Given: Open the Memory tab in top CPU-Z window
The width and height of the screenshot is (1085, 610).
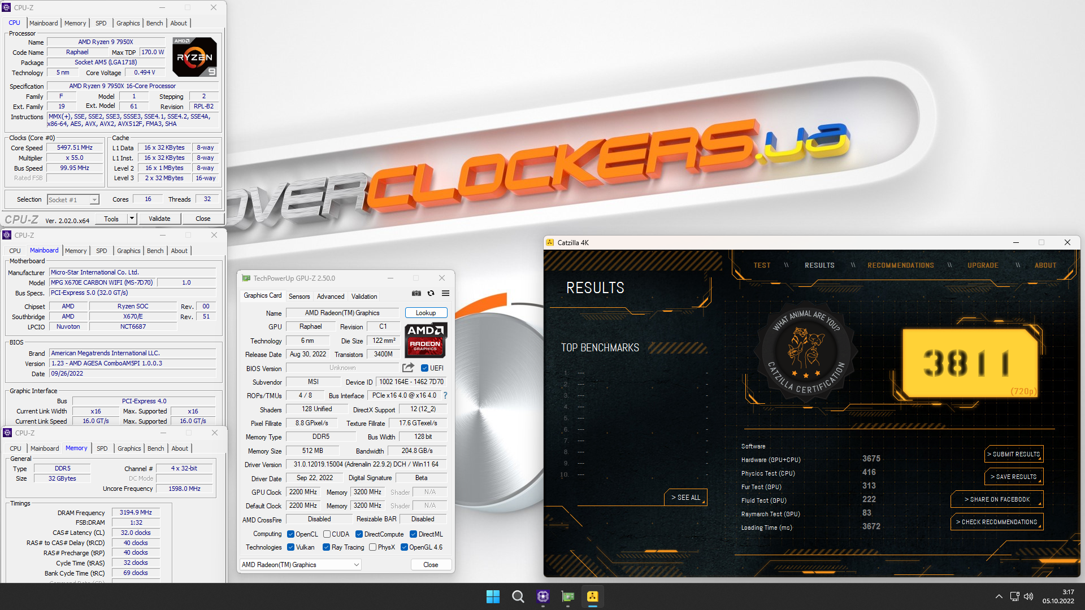Looking at the screenshot, I should tap(75, 23).
